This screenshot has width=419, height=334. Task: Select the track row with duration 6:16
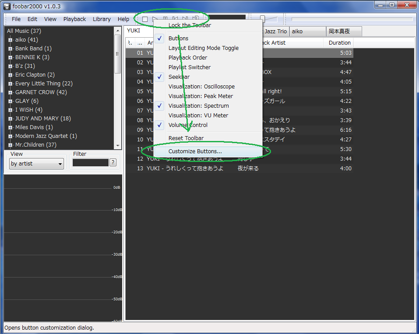(239, 130)
